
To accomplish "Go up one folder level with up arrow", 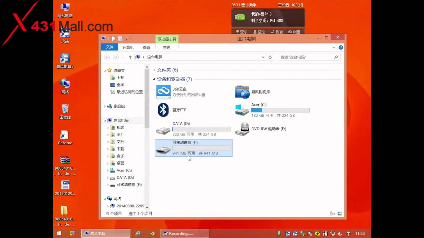I will tap(130, 57).
